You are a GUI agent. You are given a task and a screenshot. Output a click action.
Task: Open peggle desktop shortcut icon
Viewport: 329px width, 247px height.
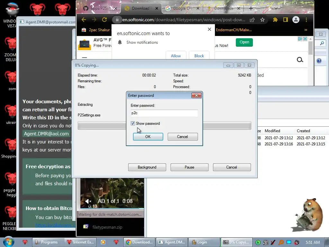click(x=10, y=185)
